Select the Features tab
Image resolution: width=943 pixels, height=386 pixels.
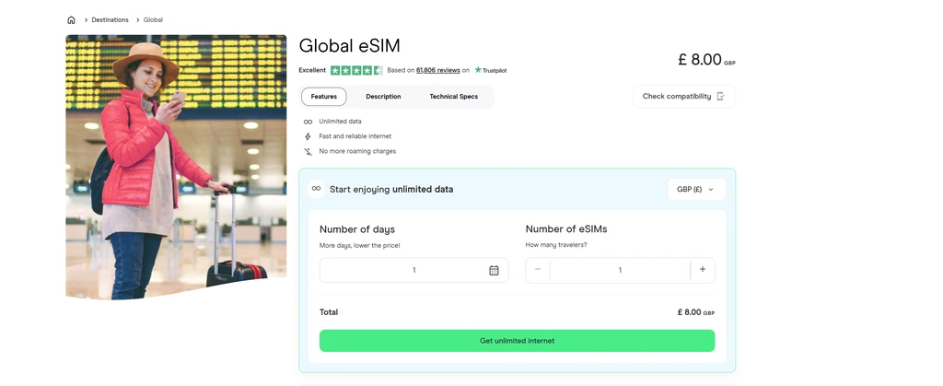(323, 96)
